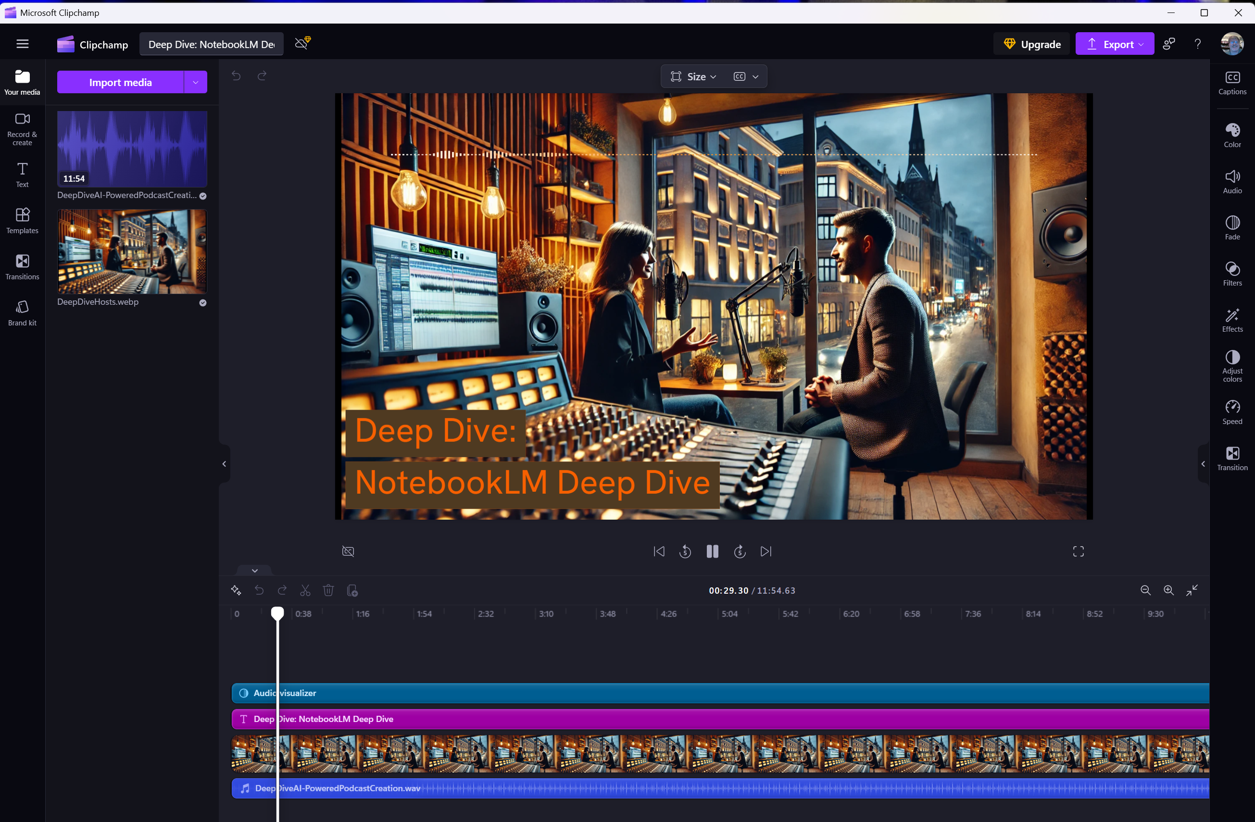Select the Your media tab

tap(22, 83)
